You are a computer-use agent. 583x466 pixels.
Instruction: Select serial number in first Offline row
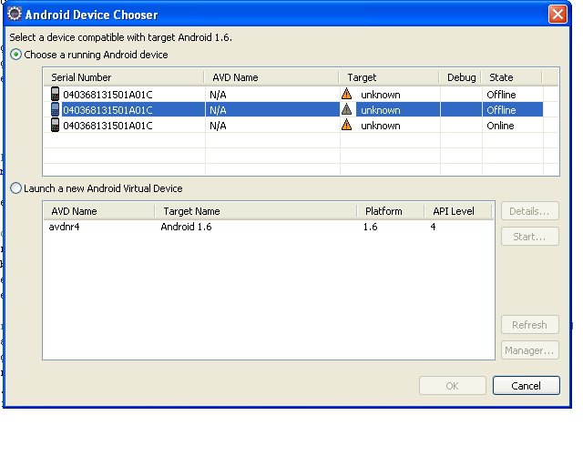[x=107, y=95]
